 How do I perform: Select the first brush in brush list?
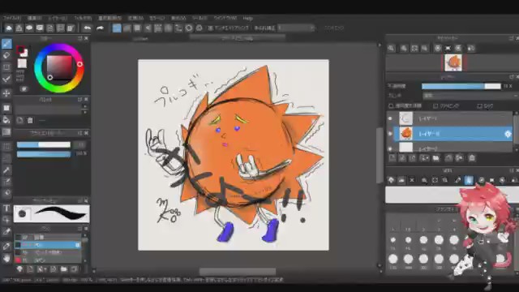(x=47, y=237)
